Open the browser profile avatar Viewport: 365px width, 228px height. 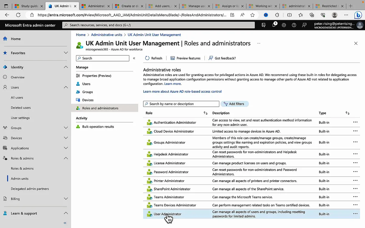click(335, 15)
